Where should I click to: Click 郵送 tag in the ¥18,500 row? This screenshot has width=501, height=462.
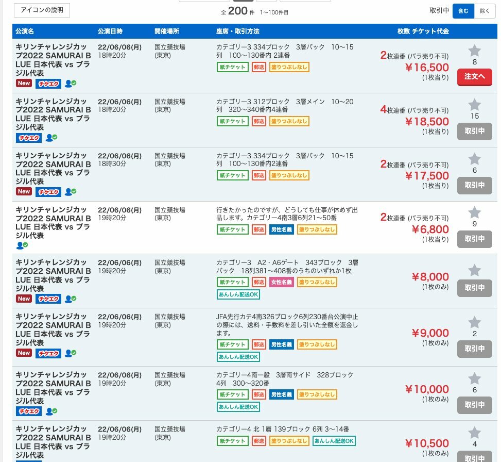[x=259, y=121]
